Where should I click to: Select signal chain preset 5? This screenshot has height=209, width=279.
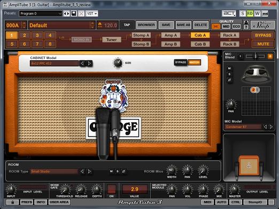[x=12, y=44]
